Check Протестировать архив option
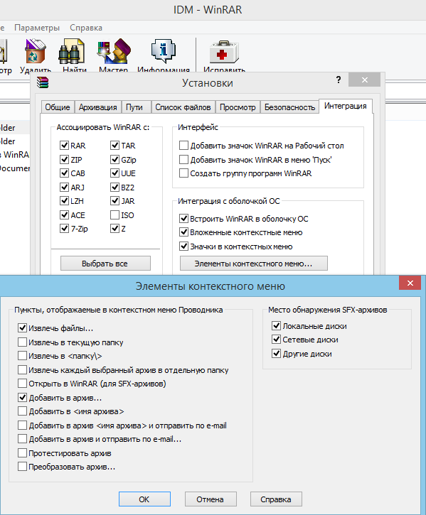The height and width of the screenshot is (515, 426). (22, 453)
